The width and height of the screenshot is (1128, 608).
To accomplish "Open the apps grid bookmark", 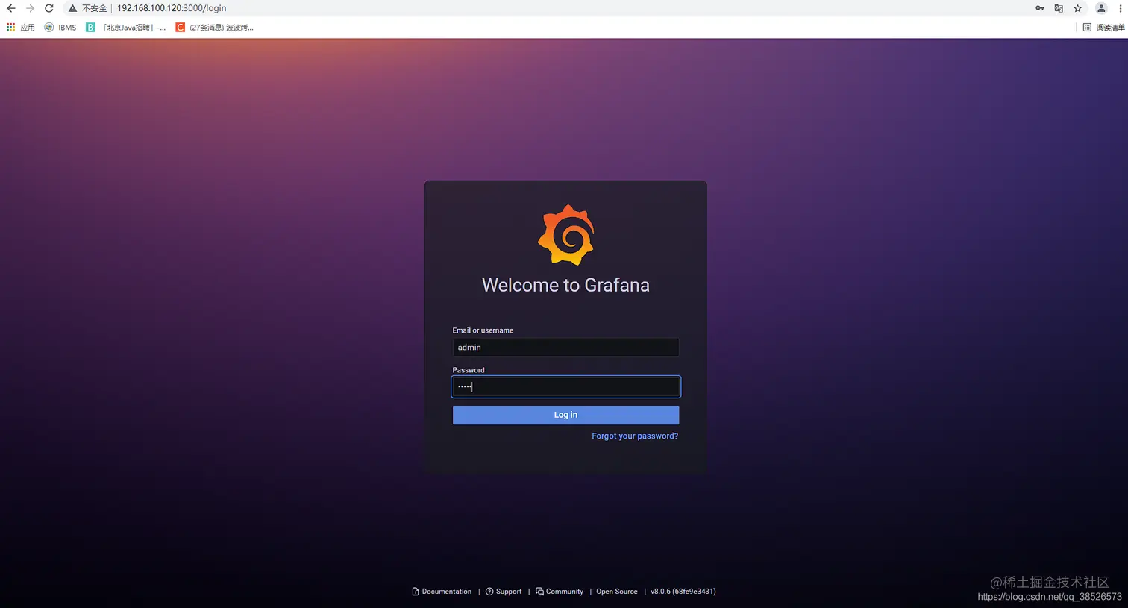I will [21, 27].
